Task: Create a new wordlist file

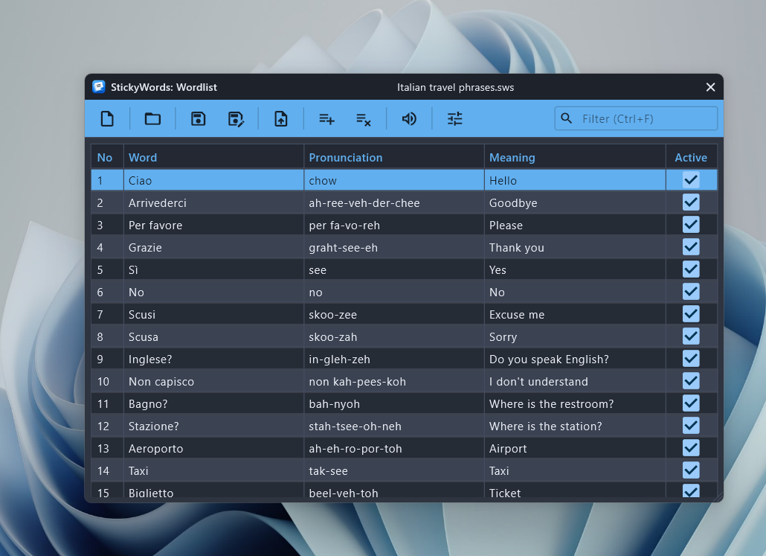Action: pos(107,119)
